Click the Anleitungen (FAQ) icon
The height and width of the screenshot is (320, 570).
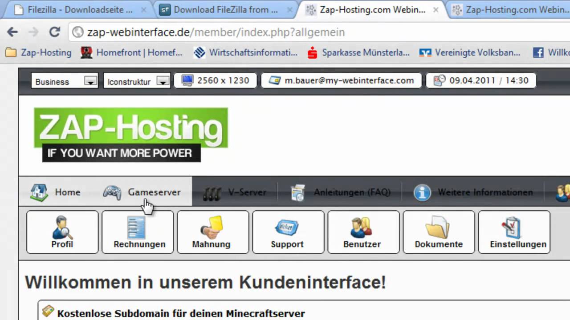click(x=297, y=192)
